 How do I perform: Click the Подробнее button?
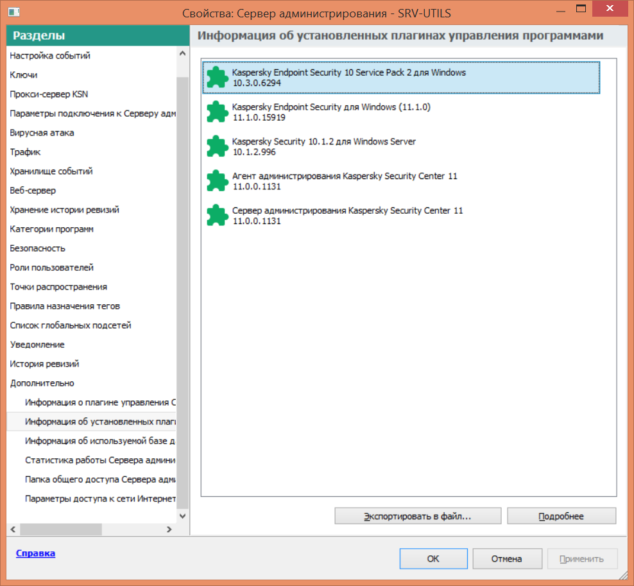(x=561, y=516)
